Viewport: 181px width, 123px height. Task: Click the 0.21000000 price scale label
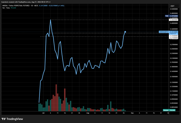click(x=174, y=58)
